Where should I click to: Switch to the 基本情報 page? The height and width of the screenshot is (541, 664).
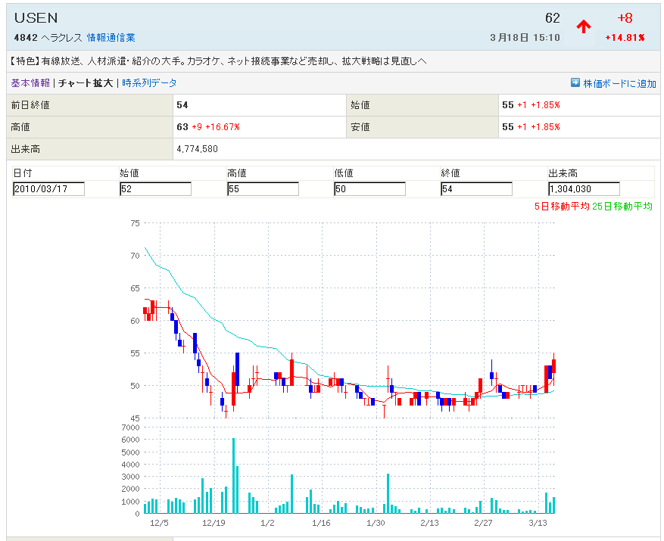point(30,83)
